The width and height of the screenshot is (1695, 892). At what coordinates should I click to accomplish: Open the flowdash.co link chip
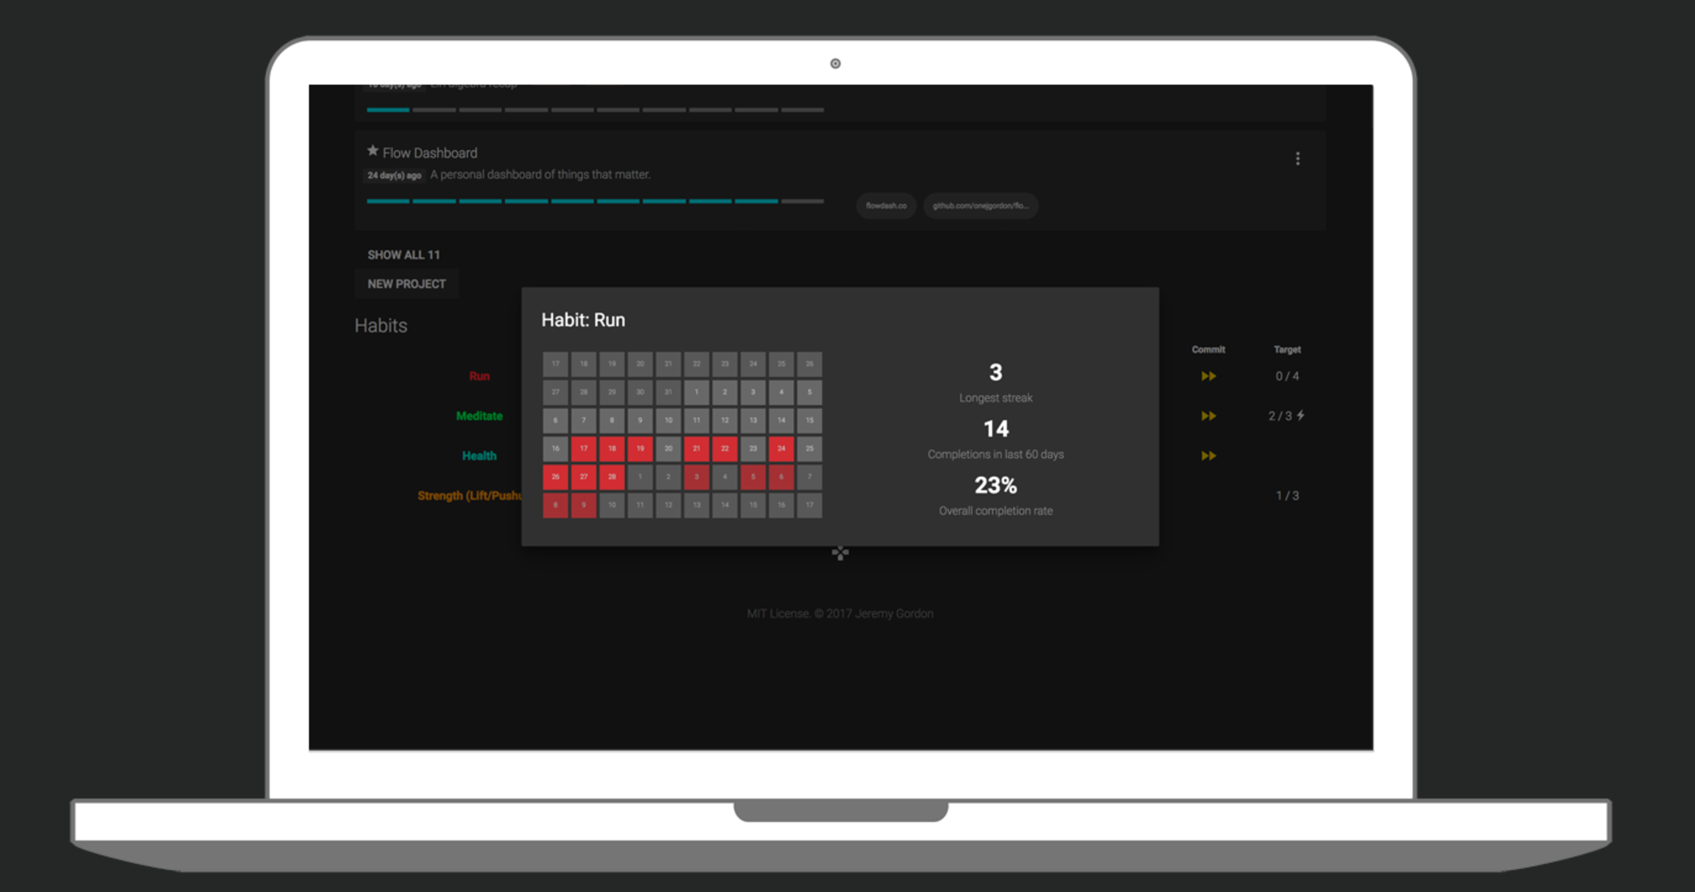point(886,206)
